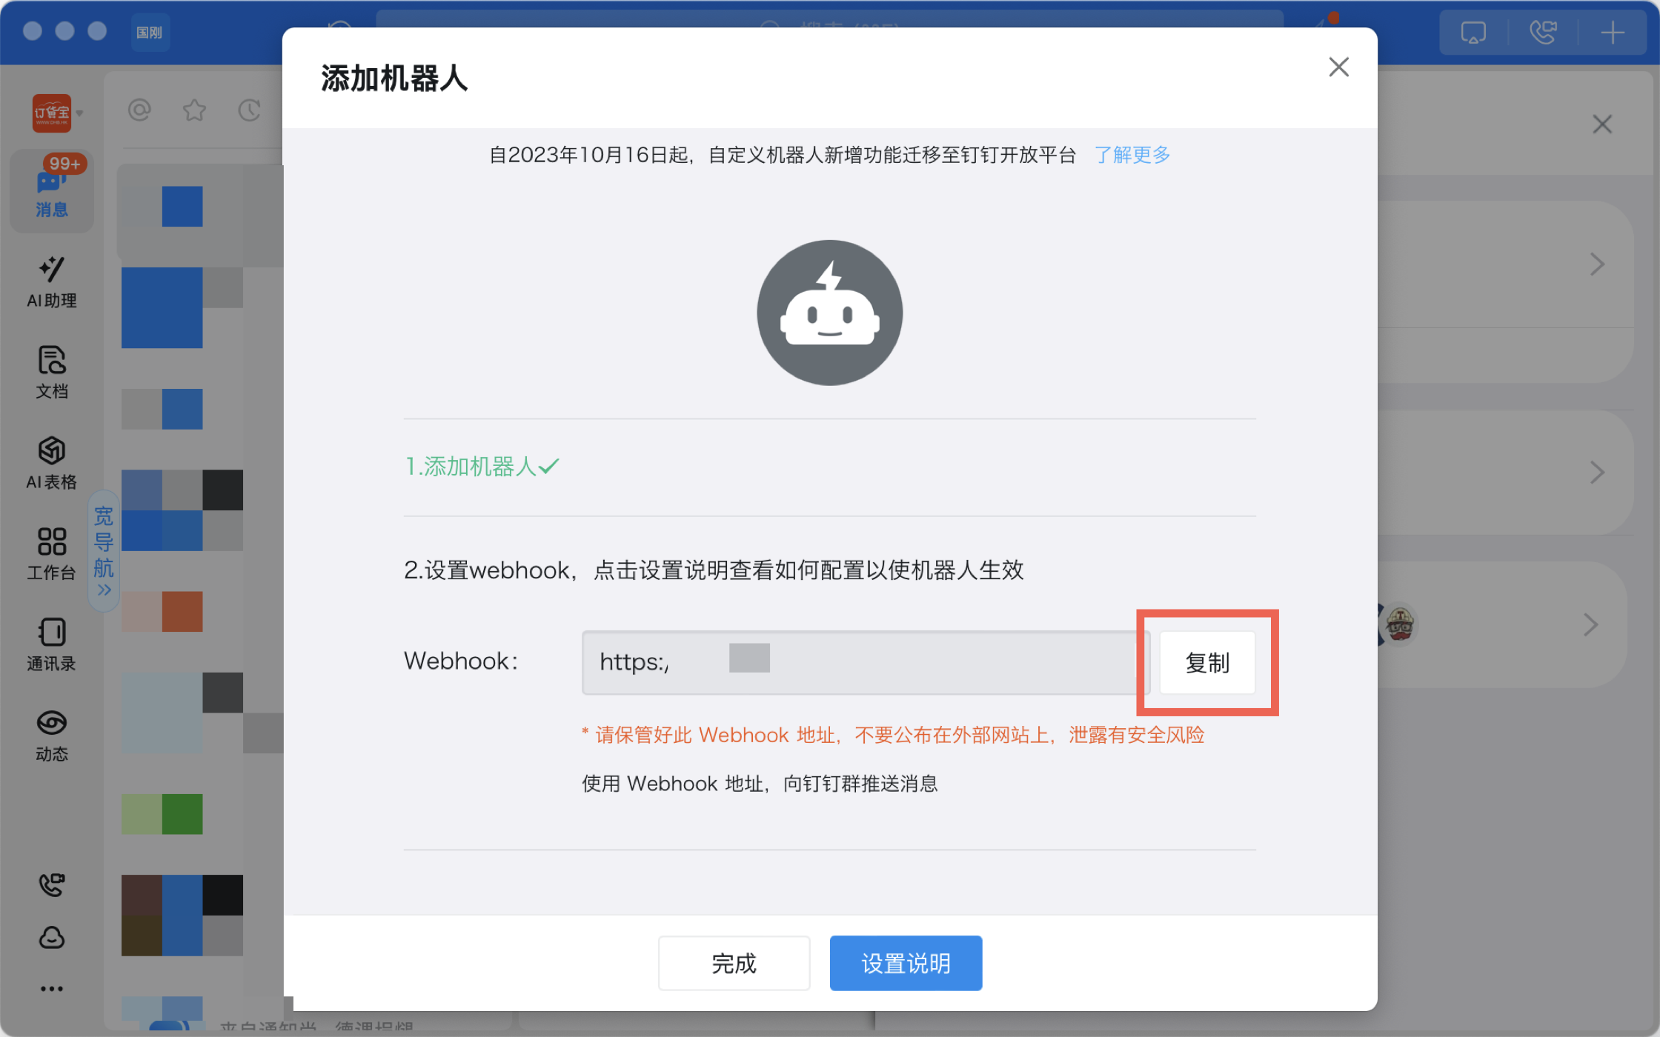Expand the 宽导航 wide navigation panel
Viewport: 1660px width, 1037px height.
pyautogui.click(x=104, y=552)
